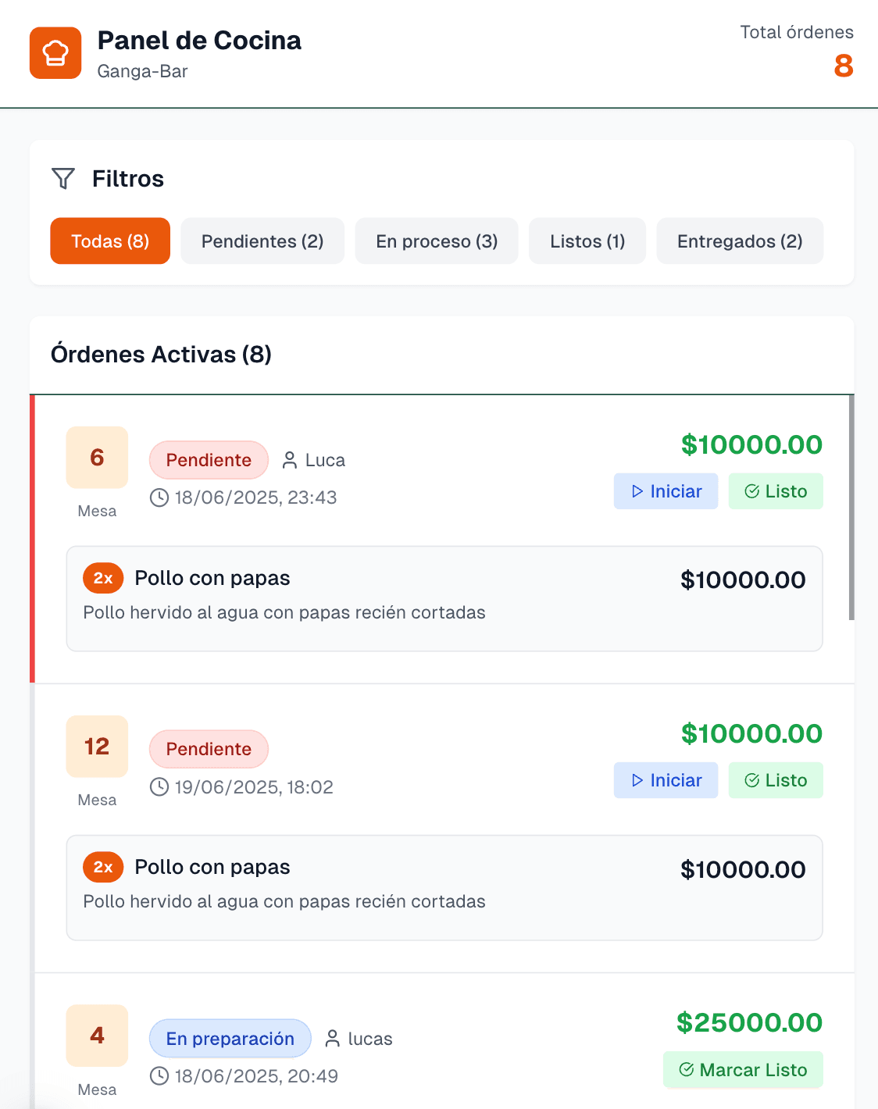Click the clock icon for table 12 order

(x=159, y=786)
